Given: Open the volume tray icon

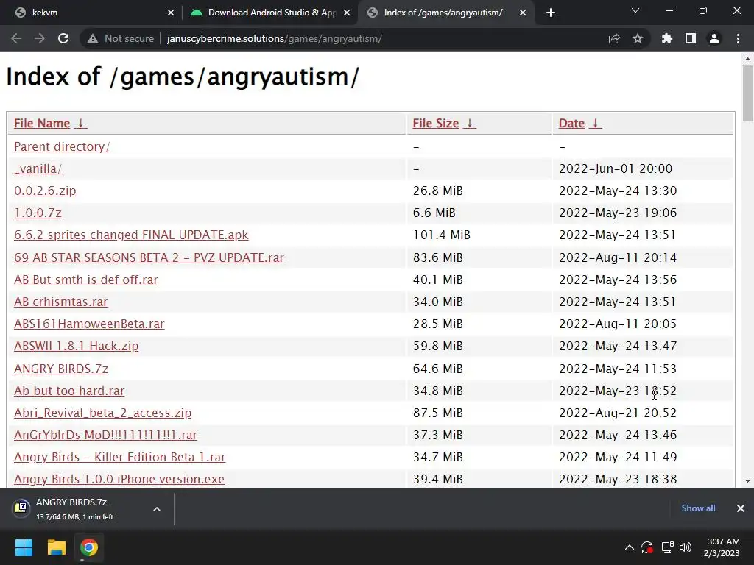Looking at the screenshot, I should (x=686, y=547).
